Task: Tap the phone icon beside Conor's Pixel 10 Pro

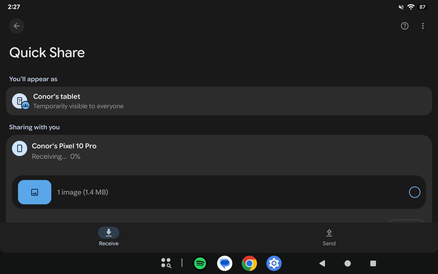Action: click(19, 148)
